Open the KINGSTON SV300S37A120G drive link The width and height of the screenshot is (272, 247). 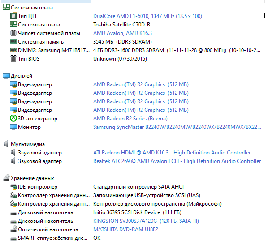[146, 221]
